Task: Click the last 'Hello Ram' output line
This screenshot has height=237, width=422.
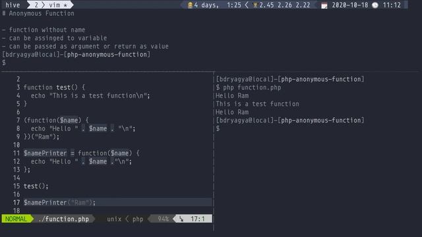Action: (232, 112)
